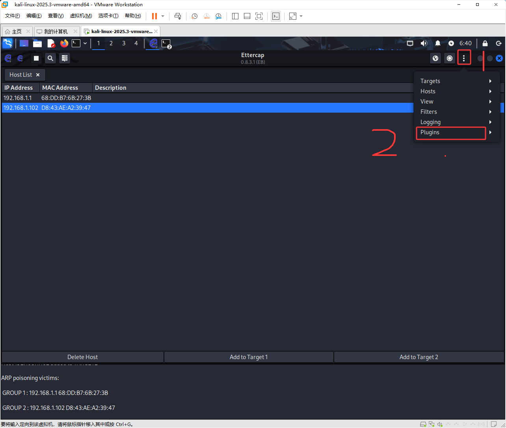Enter VMware full screen mode
This screenshot has width=506, height=428.
(259, 16)
